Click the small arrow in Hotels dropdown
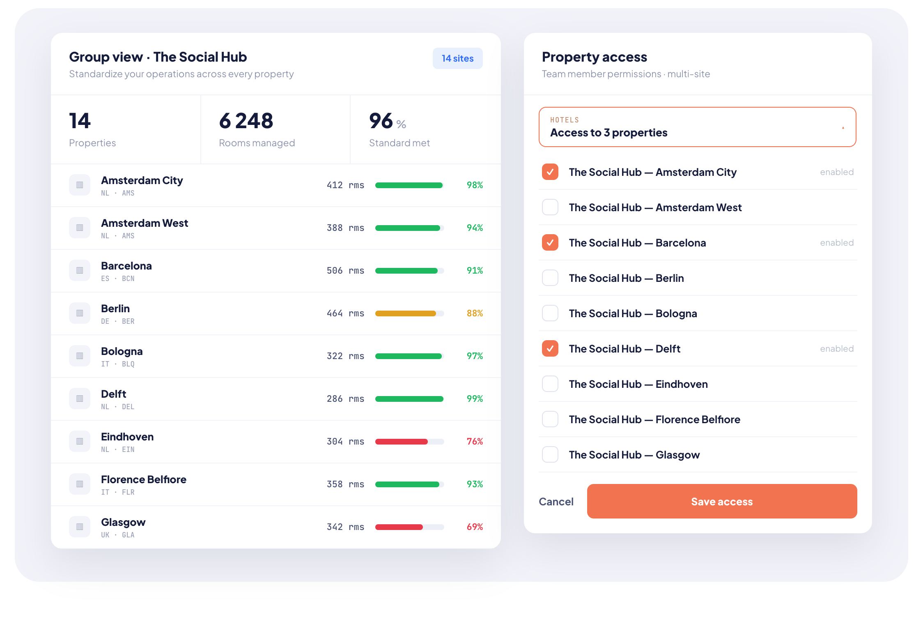This screenshot has height=636, width=923. click(843, 128)
